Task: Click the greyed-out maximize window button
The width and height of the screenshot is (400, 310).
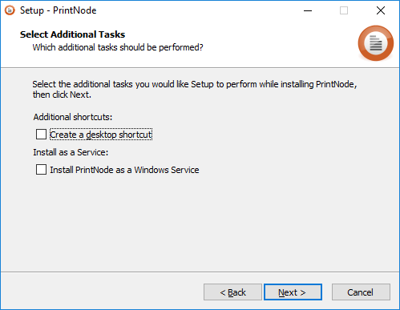Action: [x=344, y=10]
